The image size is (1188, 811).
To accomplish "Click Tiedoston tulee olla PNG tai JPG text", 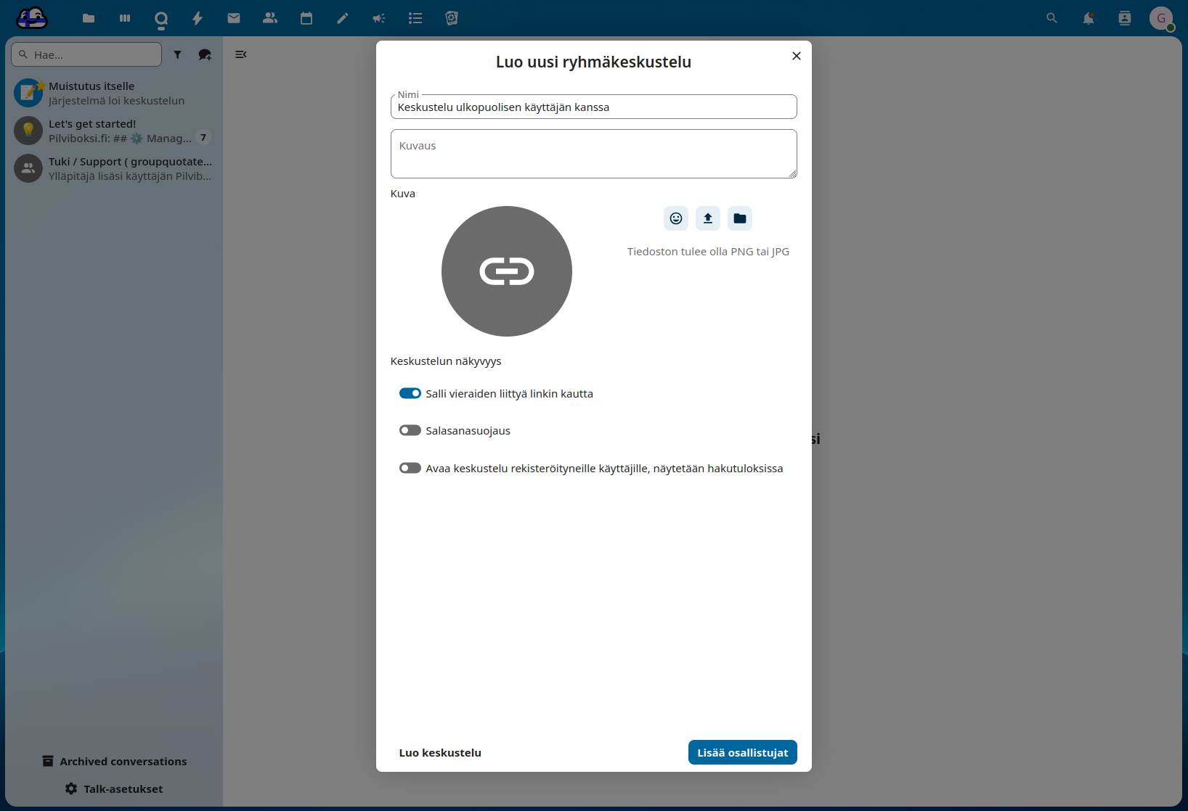I will click(708, 251).
